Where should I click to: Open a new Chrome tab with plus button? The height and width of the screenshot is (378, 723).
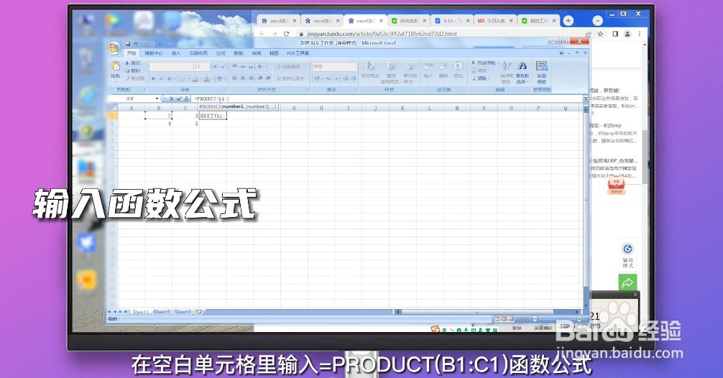click(x=568, y=21)
